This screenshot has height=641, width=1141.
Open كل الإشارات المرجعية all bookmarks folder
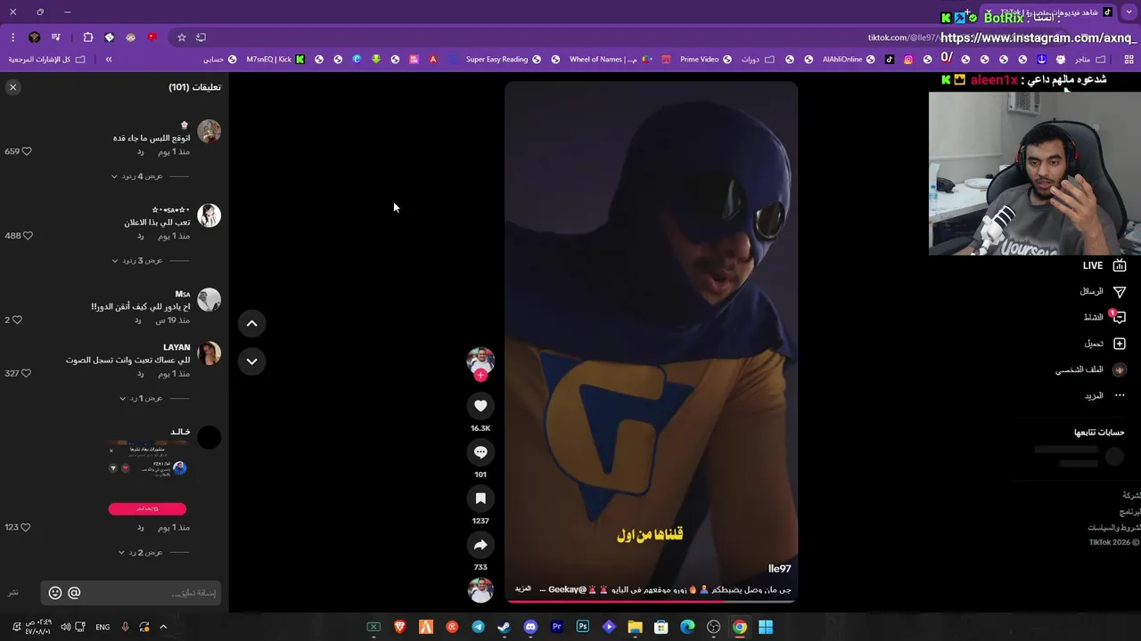[x=46, y=59]
